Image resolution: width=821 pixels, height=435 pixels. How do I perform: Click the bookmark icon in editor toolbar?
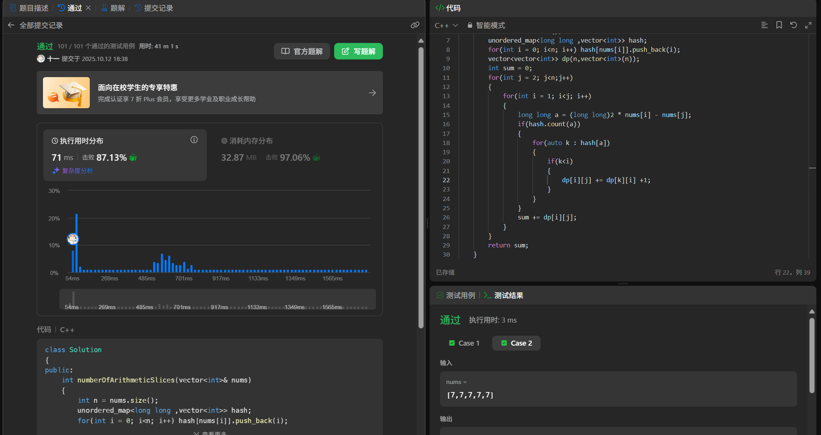[x=779, y=25]
